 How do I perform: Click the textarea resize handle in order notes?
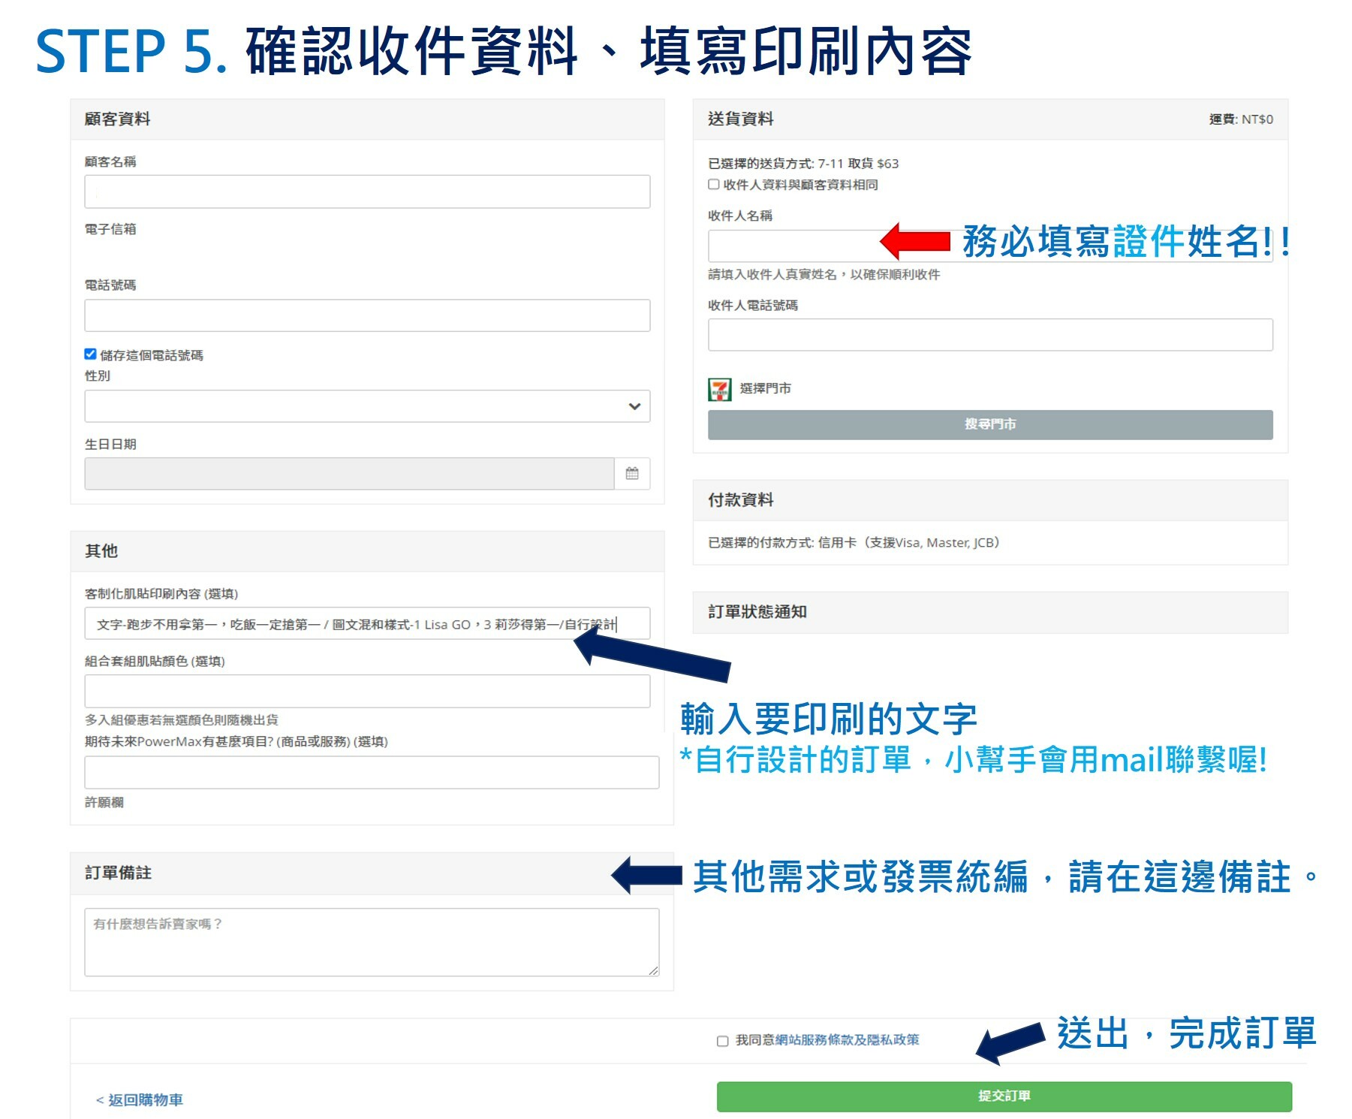(x=653, y=970)
